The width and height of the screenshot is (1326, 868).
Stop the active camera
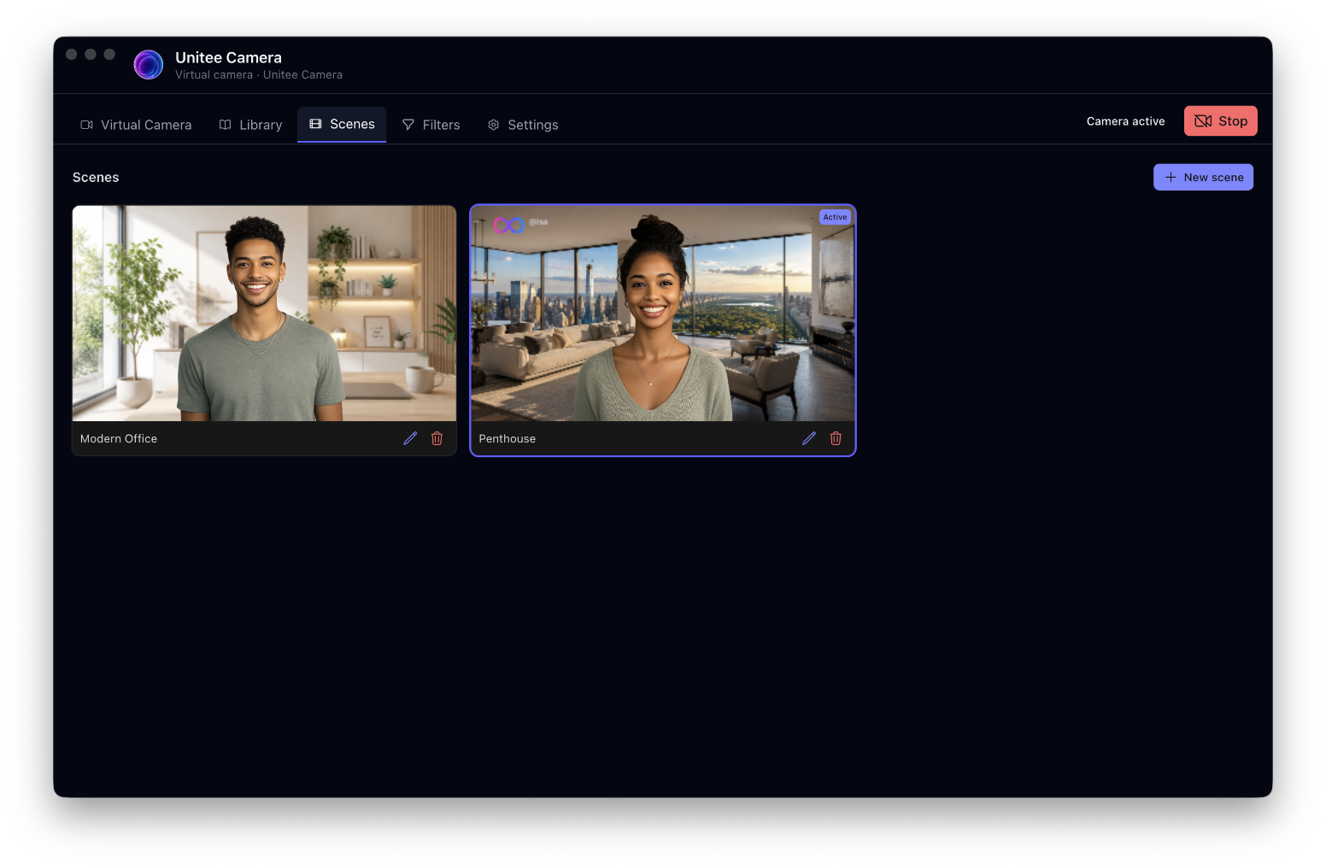(x=1220, y=121)
